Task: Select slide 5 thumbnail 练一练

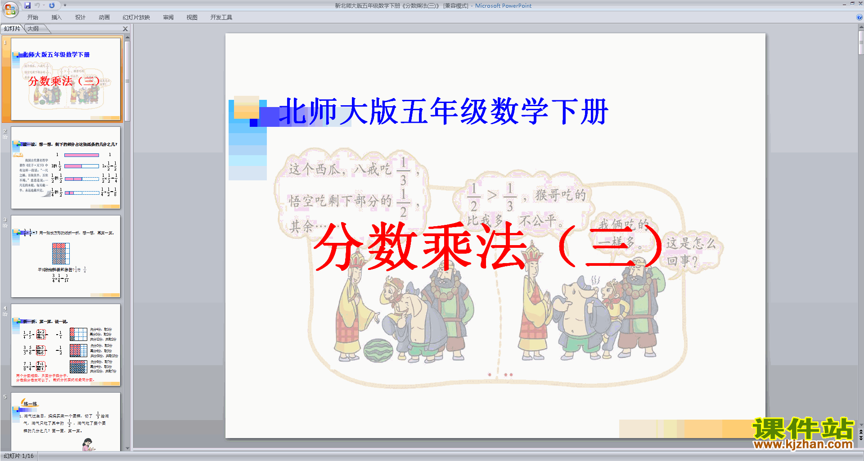Action: tap(66, 422)
